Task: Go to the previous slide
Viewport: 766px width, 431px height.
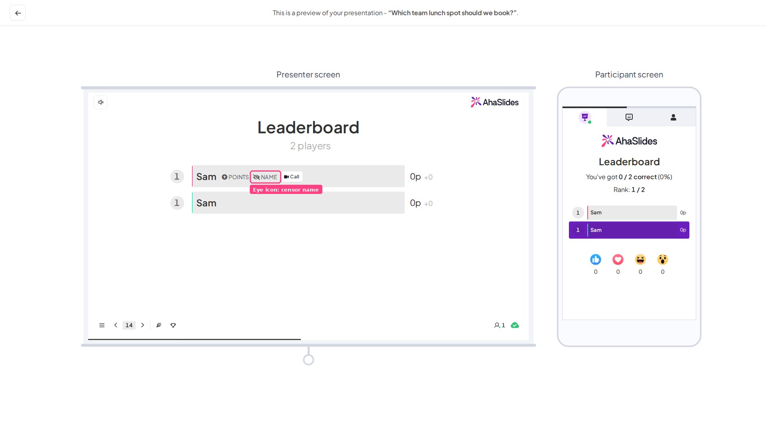Action: click(116, 325)
